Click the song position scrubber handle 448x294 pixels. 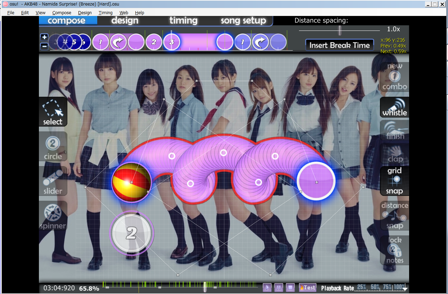click(205, 287)
